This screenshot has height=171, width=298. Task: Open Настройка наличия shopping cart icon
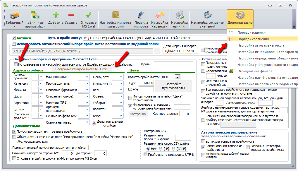pos(179,15)
